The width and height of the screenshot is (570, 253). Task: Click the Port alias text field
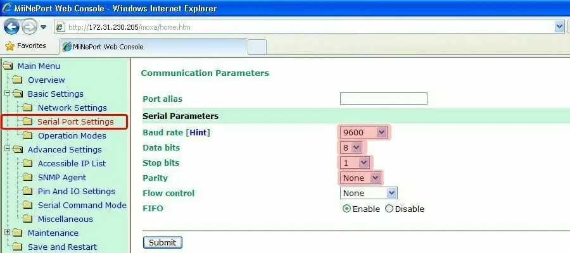click(383, 99)
